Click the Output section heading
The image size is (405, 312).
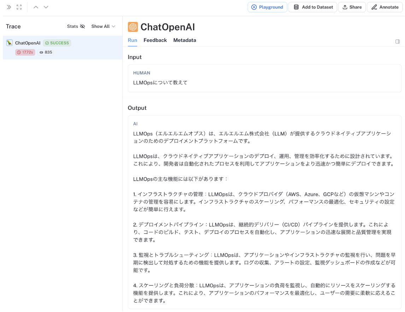tap(137, 108)
